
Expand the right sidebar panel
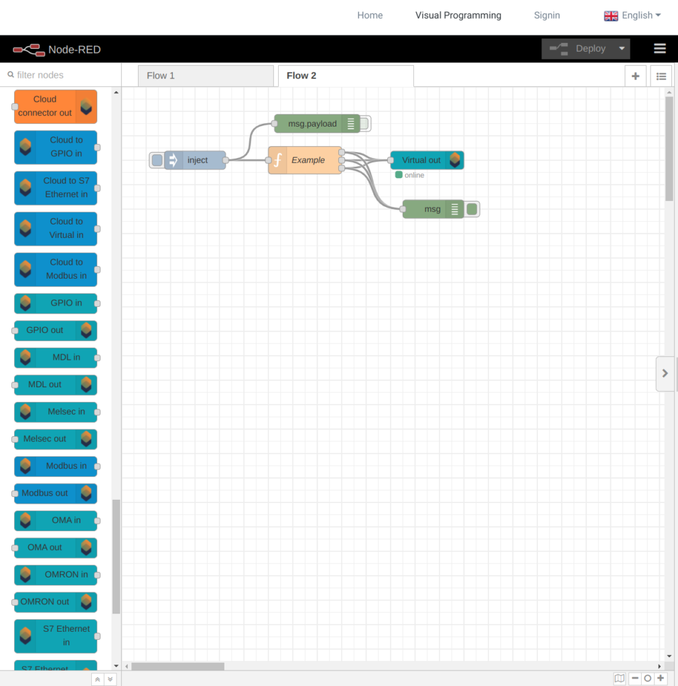pyautogui.click(x=665, y=373)
